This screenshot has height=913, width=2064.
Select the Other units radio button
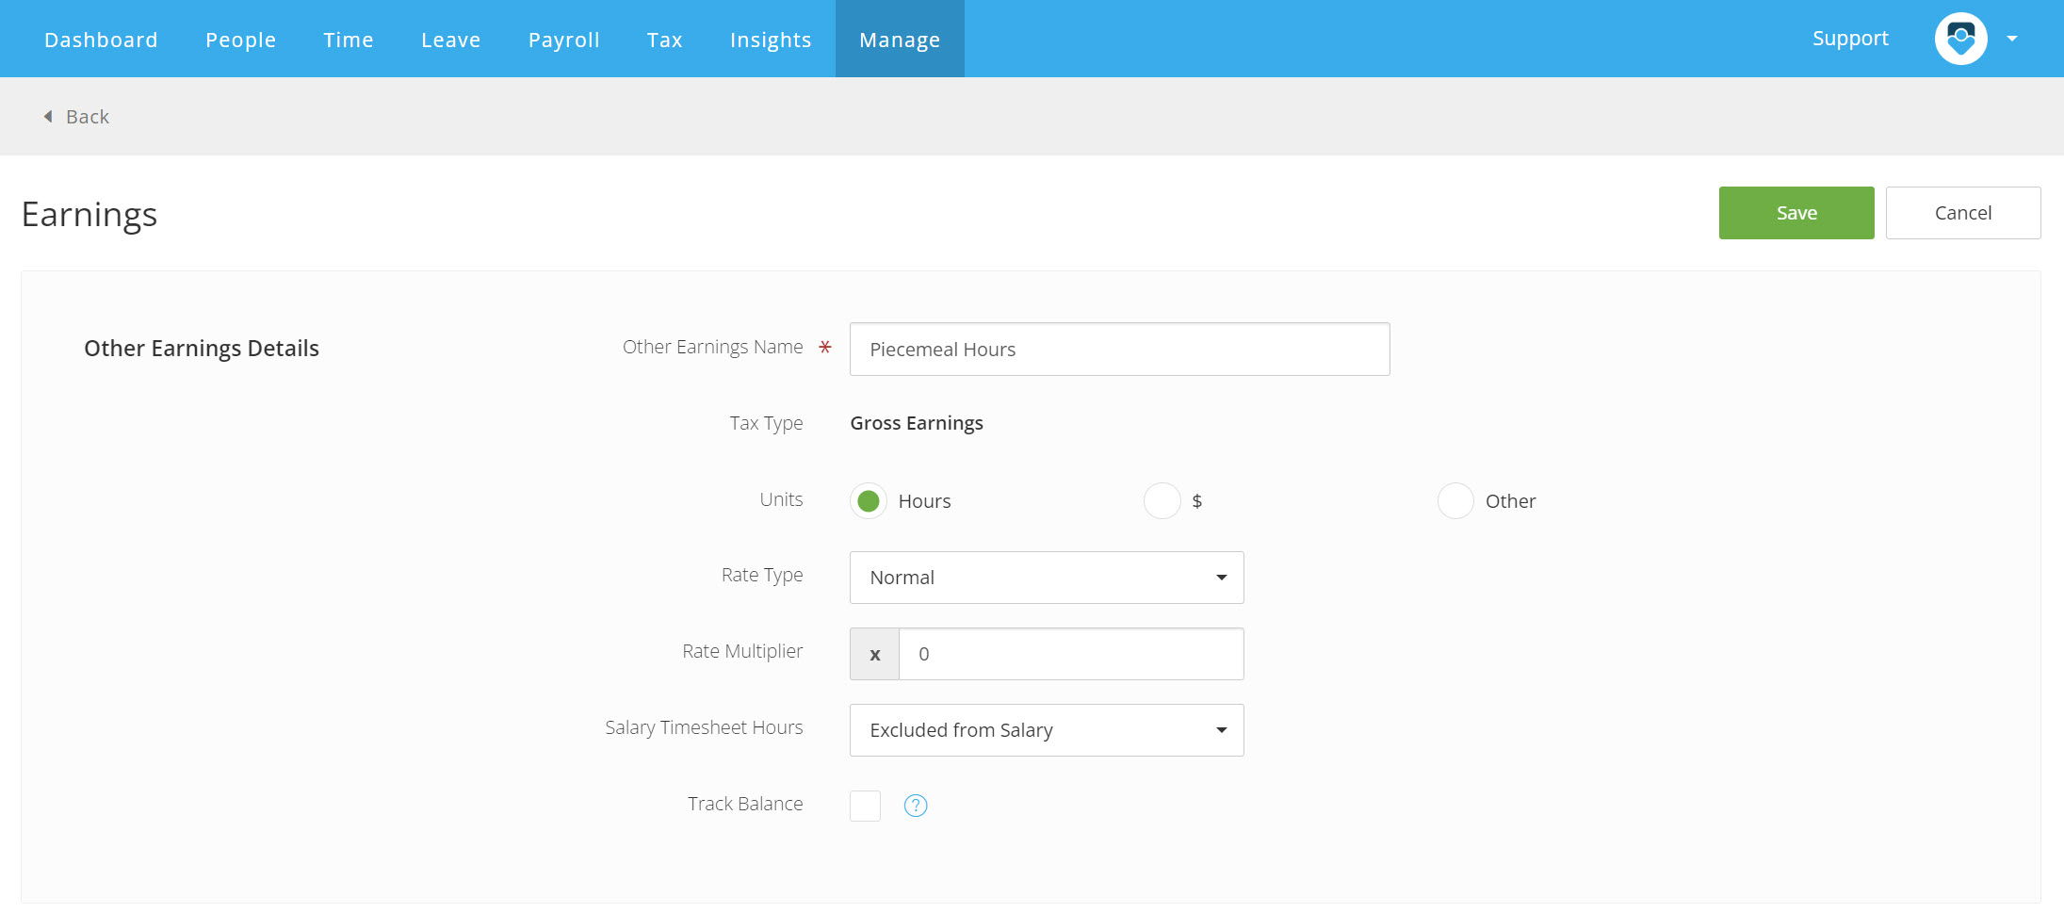(1455, 501)
